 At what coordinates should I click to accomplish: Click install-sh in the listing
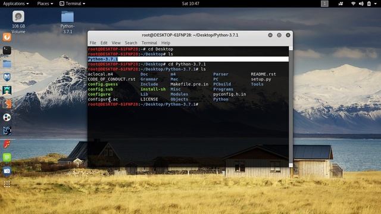(x=153, y=89)
